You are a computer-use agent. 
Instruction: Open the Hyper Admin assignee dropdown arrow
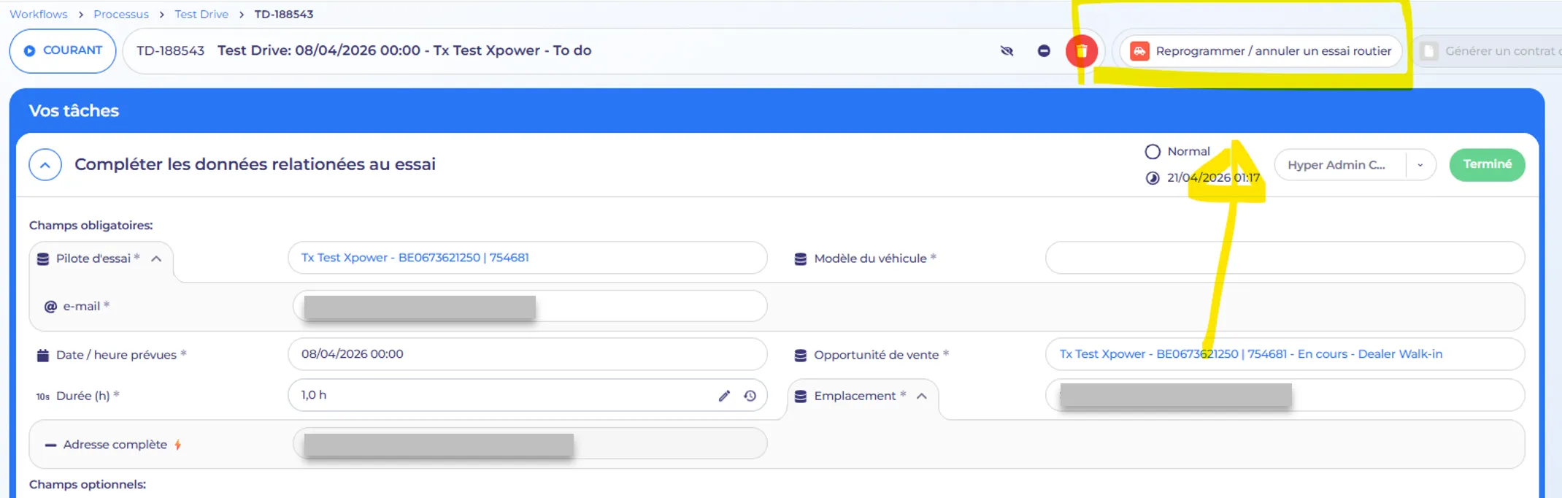click(x=1420, y=165)
